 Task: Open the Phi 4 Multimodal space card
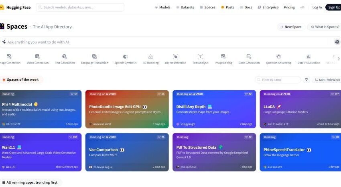tap(41, 109)
